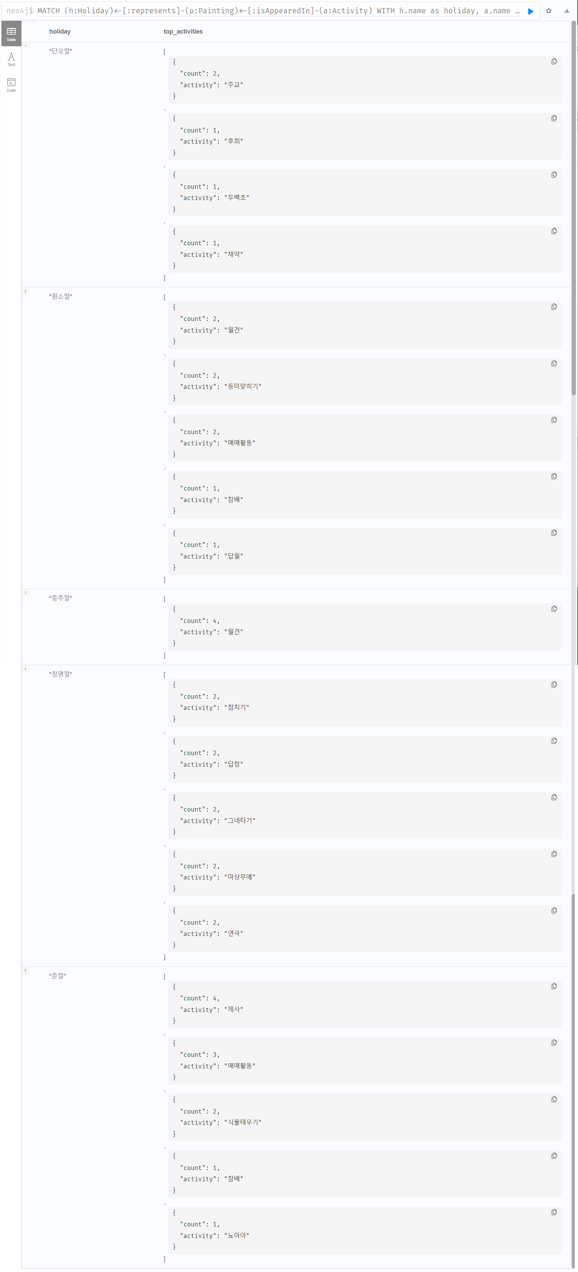Select the 춘절 holiday cell
The image size is (578, 1272).
pos(58,976)
